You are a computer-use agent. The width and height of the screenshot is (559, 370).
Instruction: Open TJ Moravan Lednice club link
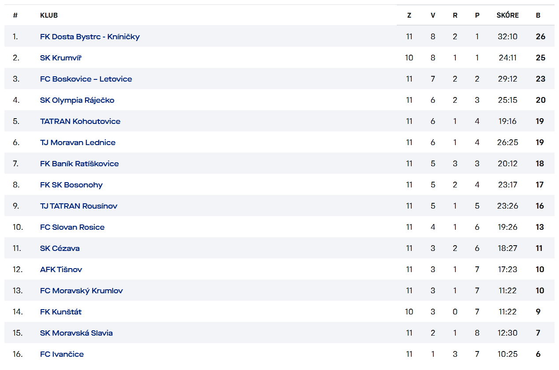pyautogui.click(x=78, y=142)
